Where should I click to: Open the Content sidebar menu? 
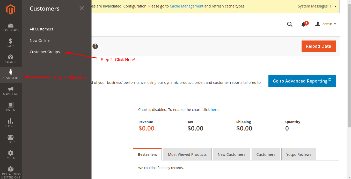[x=11, y=107]
